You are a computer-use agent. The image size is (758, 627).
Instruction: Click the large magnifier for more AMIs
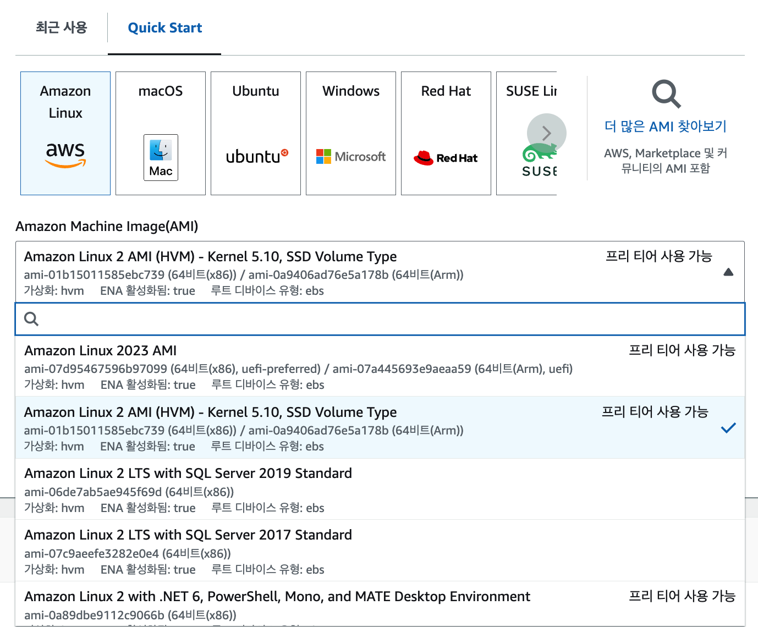point(666,94)
